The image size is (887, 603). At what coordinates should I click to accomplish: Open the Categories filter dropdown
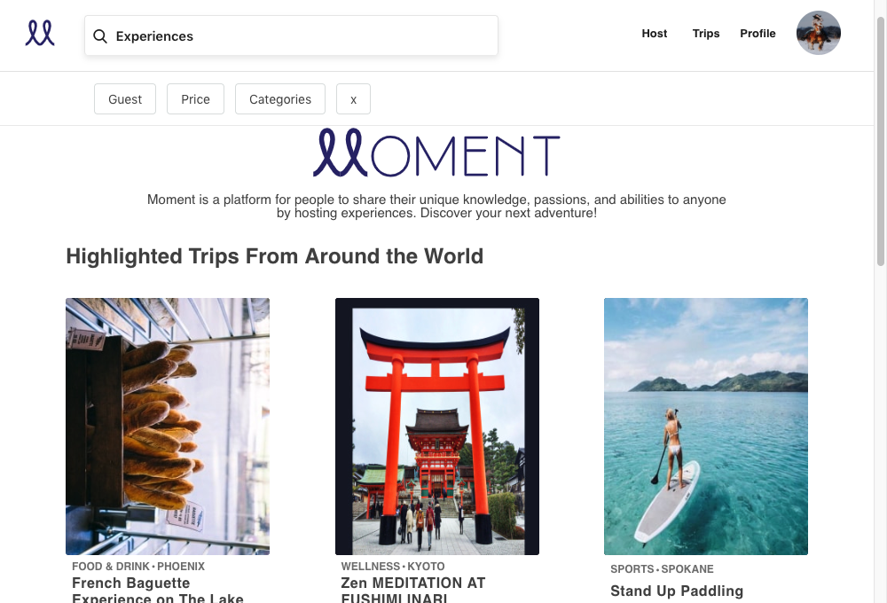pos(280,99)
